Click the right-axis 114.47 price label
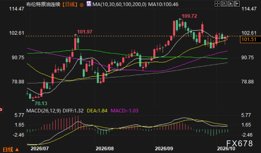This screenshot has width=261, height=153. [249, 9]
